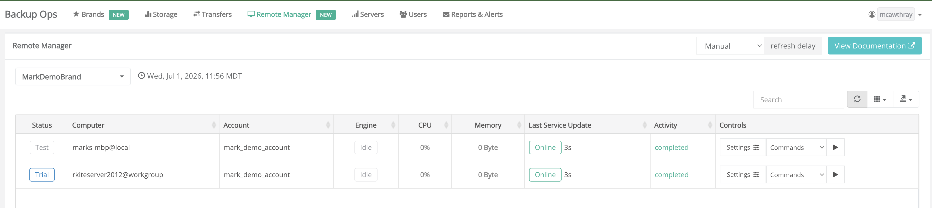Viewport: 932px width, 208px height.
Task: Open Settings for marks-mbp@local
Action: 743,147
